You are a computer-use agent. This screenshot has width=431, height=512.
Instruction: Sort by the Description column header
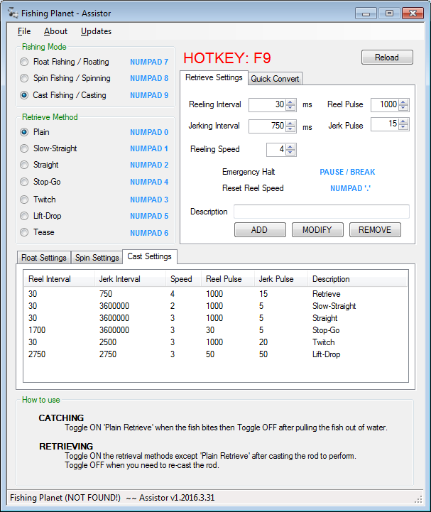click(357, 279)
